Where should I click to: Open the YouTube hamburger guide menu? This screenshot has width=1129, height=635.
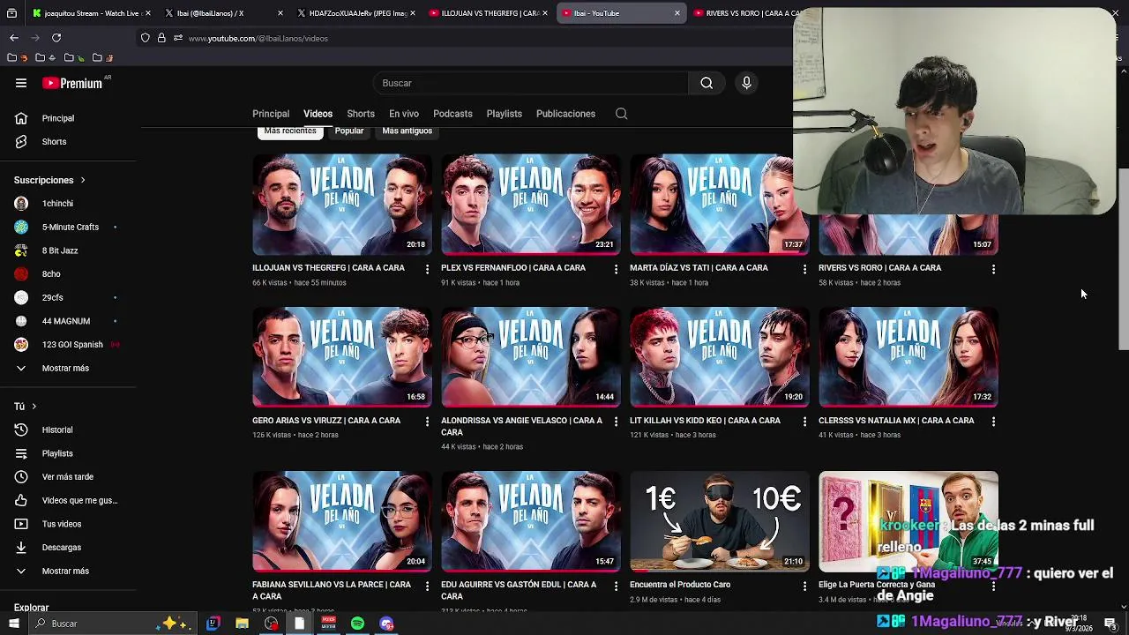21,83
